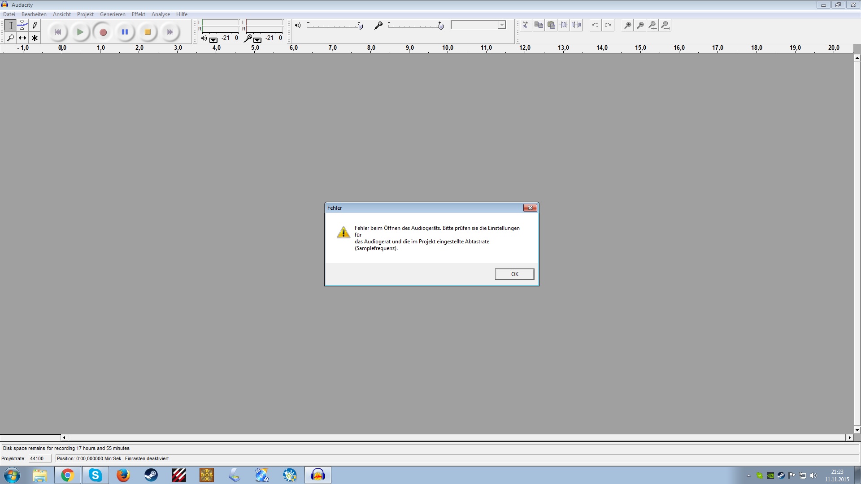Image resolution: width=861 pixels, height=484 pixels.
Task: Click the output volume slider handle
Action: pyautogui.click(x=360, y=26)
